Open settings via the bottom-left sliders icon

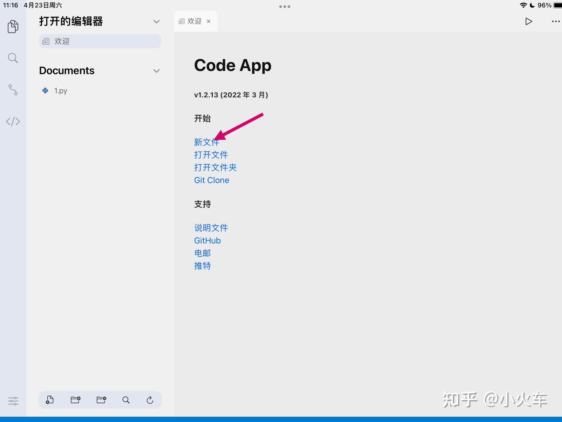[13, 401]
